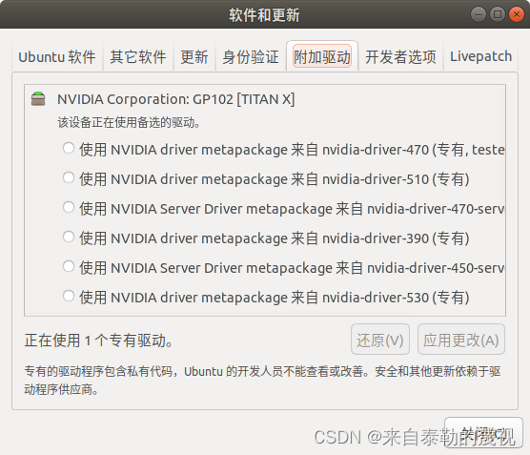Choose the nvidia-driver-510 radio button

[x=69, y=177]
